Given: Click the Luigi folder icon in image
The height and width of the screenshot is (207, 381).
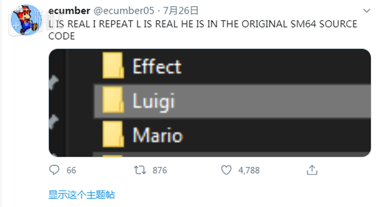Looking at the screenshot, I should tap(113, 101).
